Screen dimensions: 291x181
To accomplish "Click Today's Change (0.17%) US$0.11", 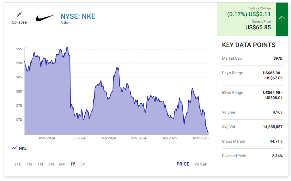I will (x=249, y=14).
